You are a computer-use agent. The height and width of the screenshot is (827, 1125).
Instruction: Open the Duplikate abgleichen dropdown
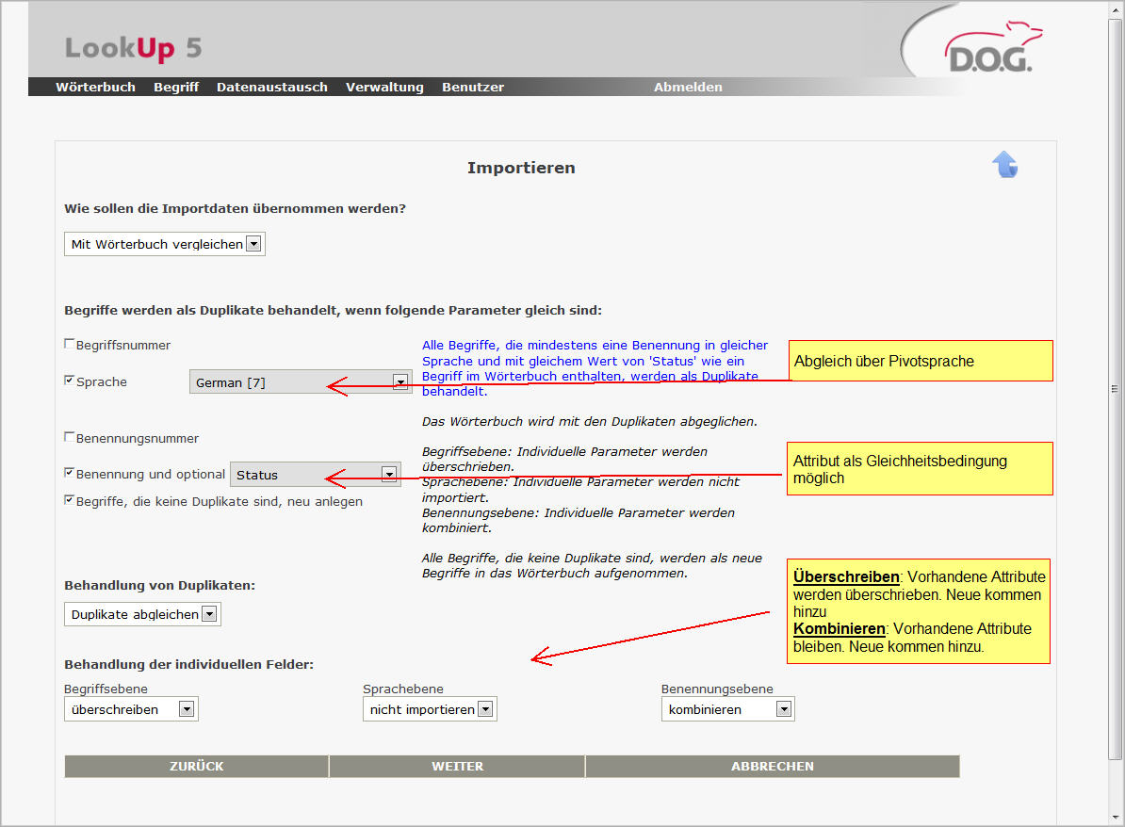143,614
